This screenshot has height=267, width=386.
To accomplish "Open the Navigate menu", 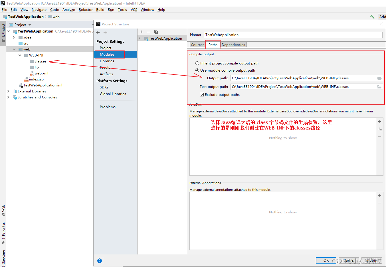I will [39, 10].
